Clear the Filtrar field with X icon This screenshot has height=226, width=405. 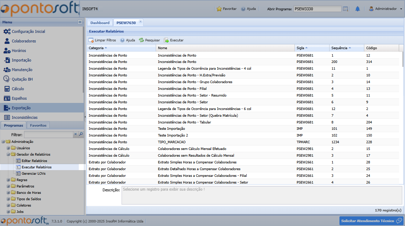75,134
